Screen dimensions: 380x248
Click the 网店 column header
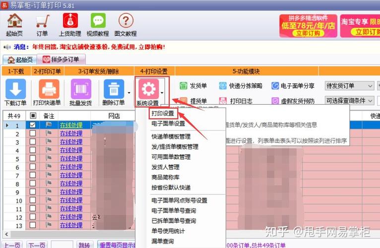click(113, 116)
